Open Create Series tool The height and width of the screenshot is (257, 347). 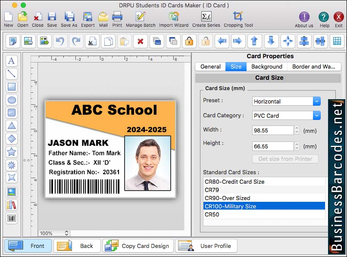point(206,17)
